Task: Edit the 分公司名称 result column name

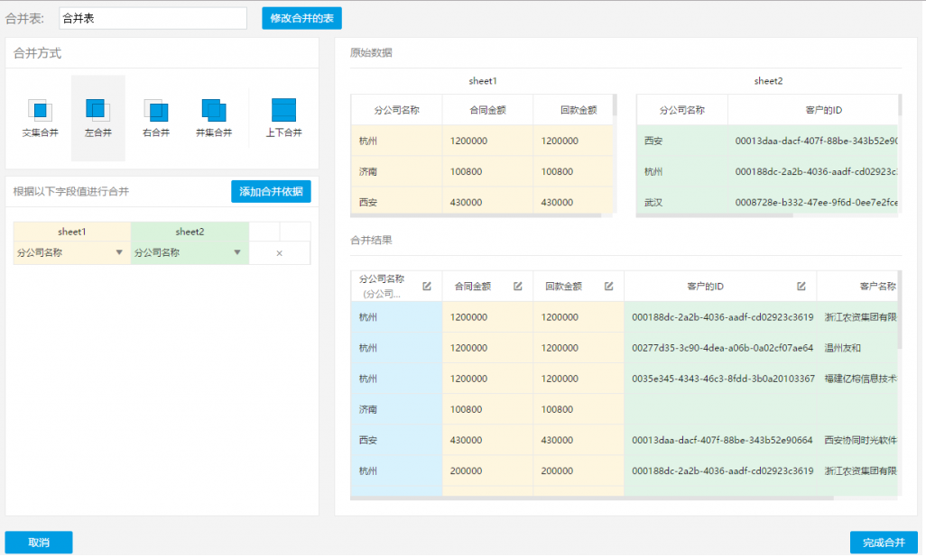Action: [x=427, y=287]
